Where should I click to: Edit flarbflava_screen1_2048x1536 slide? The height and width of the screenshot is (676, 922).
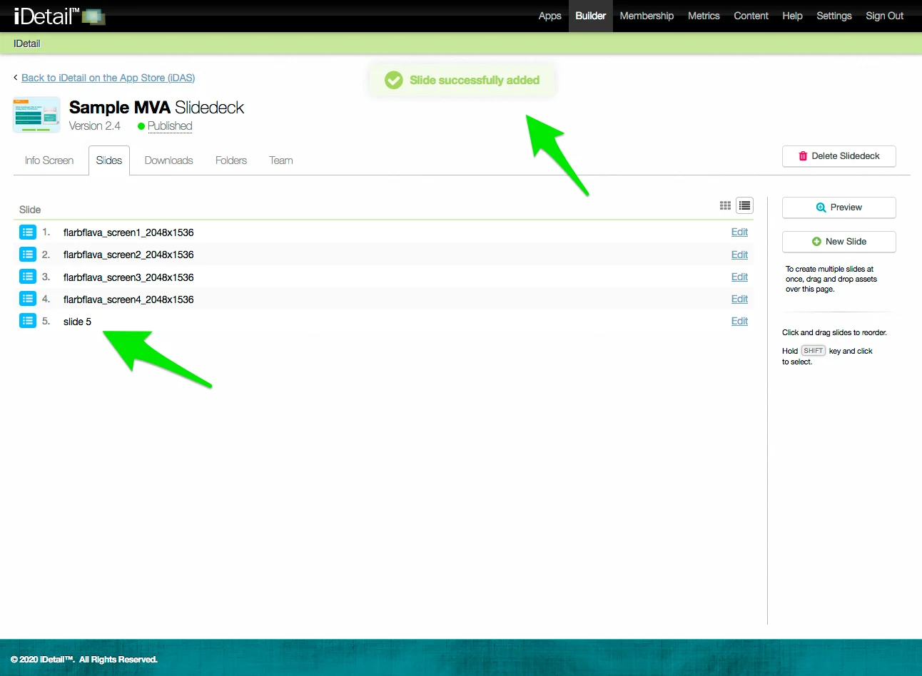739,232
